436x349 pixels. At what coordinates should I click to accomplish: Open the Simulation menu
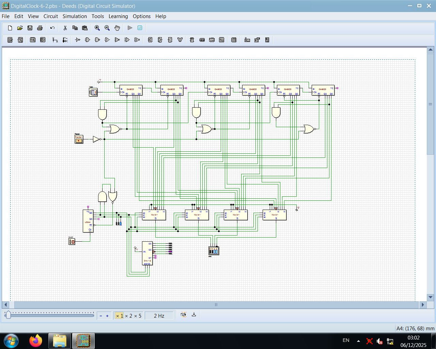[75, 16]
